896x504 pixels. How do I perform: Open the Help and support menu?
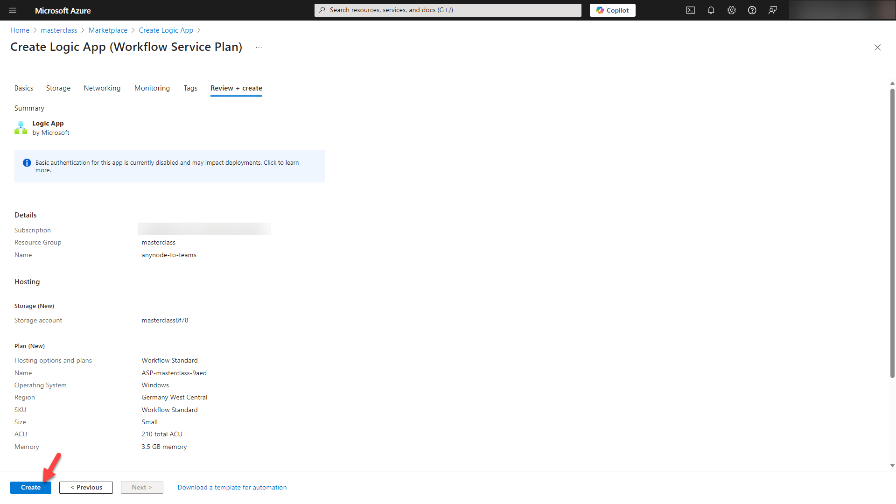tap(752, 10)
